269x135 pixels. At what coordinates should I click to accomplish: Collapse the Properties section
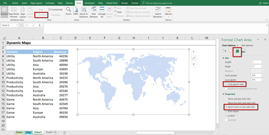pyautogui.click(x=223, y=94)
